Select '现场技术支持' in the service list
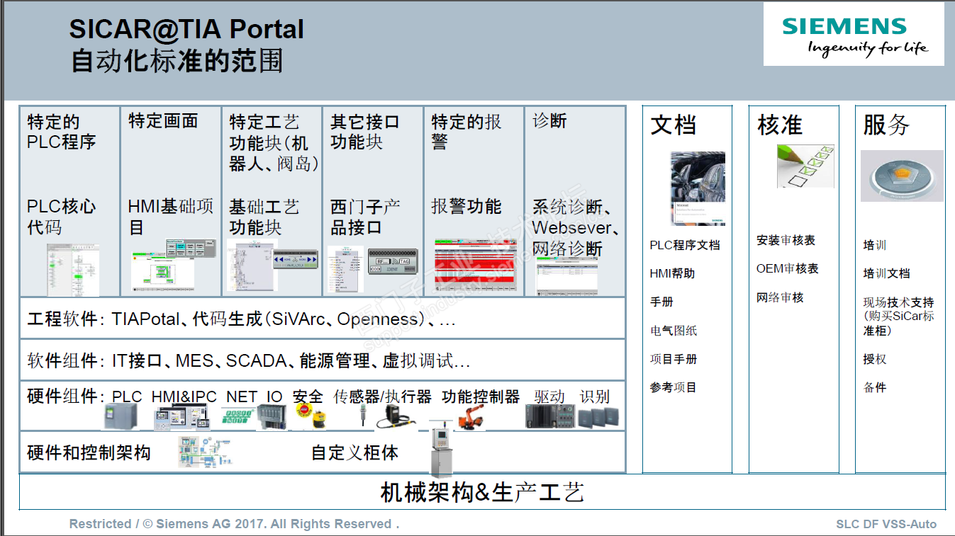 (898, 302)
